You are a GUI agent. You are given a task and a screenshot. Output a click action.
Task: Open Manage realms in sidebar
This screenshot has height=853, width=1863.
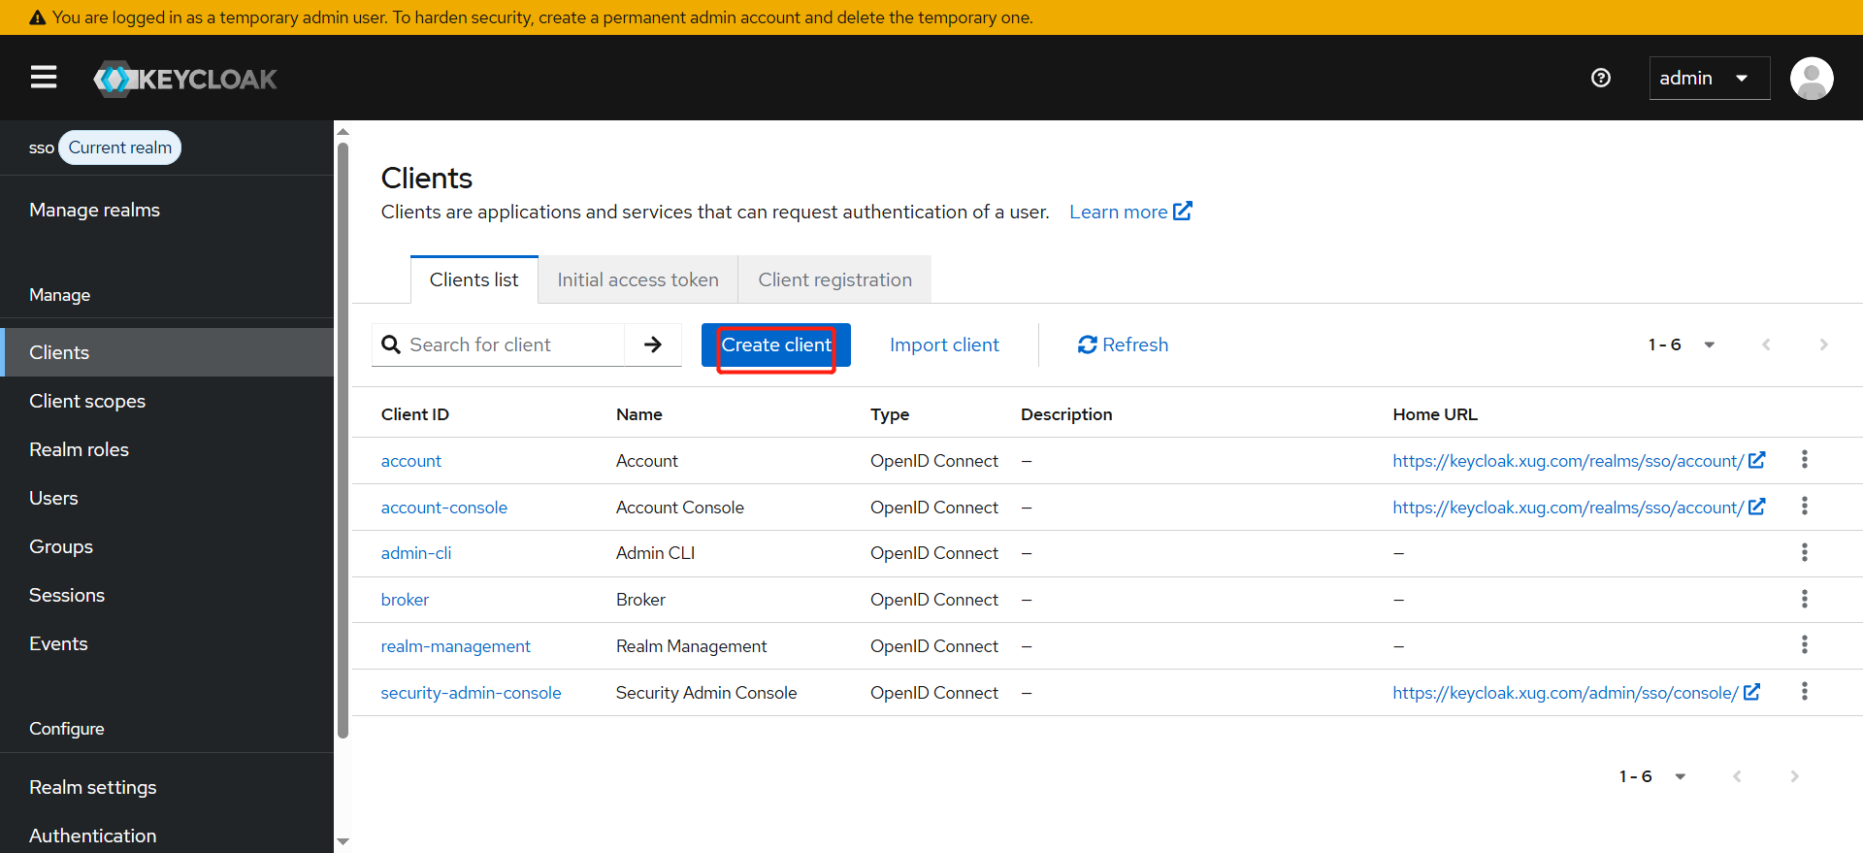tap(167, 210)
